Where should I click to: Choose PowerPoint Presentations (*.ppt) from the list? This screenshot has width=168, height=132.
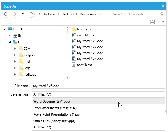click(x=99, y=114)
